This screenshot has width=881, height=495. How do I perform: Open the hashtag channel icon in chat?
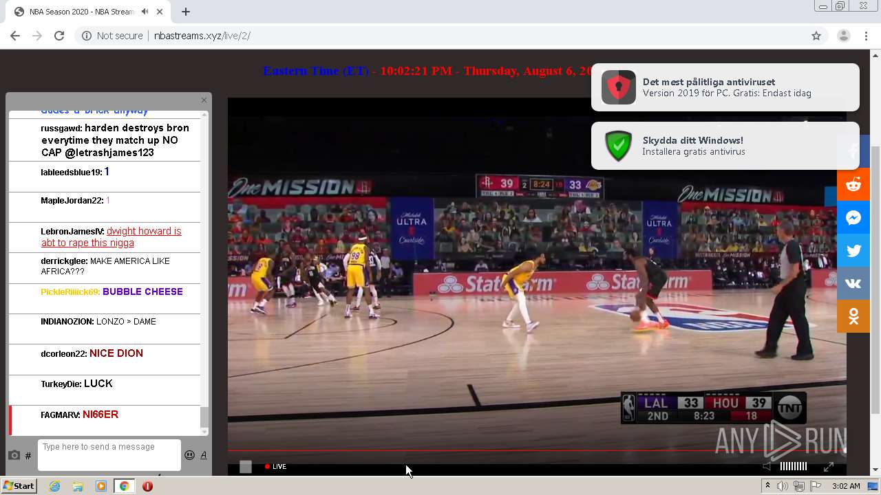(x=28, y=456)
